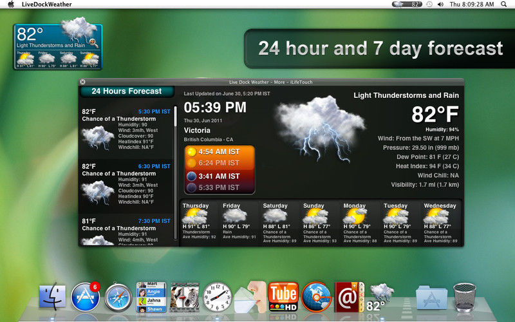This screenshot has height=322, width=515.
Task: Select the Monday forecast tile
Action: [360, 223]
